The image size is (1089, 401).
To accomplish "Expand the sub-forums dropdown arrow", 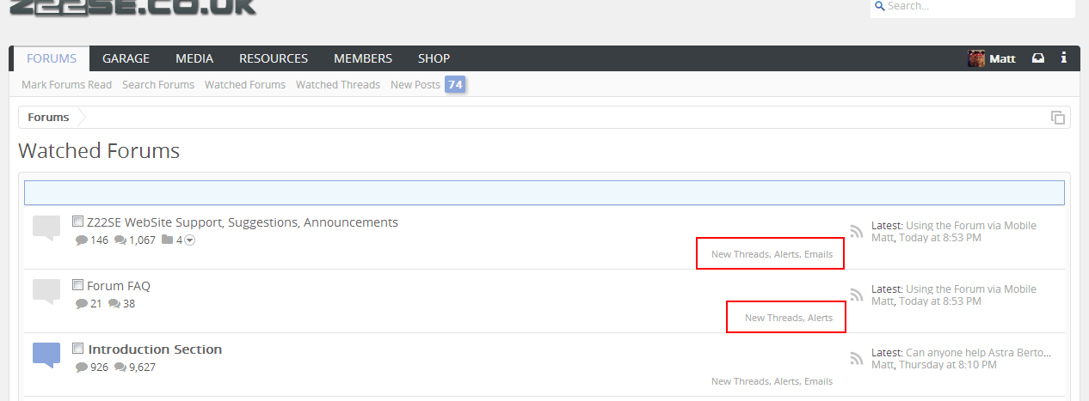I will [190, 240].
